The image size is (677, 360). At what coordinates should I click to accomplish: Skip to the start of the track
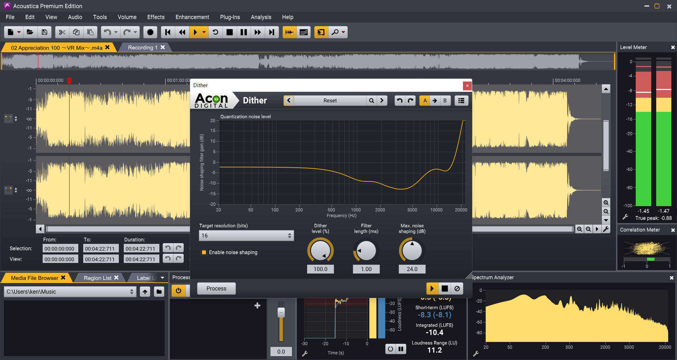pyautogui.click(x=168, y=32)
